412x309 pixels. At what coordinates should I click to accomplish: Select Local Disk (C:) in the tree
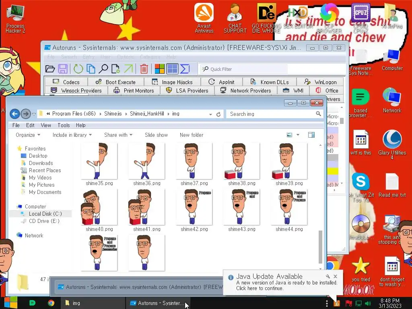tap(45, 214)
